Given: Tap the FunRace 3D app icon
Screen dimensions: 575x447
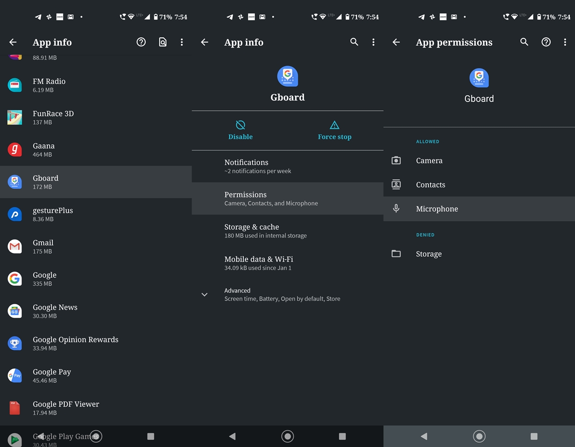Looking at the screenshot, I should 15,117.
